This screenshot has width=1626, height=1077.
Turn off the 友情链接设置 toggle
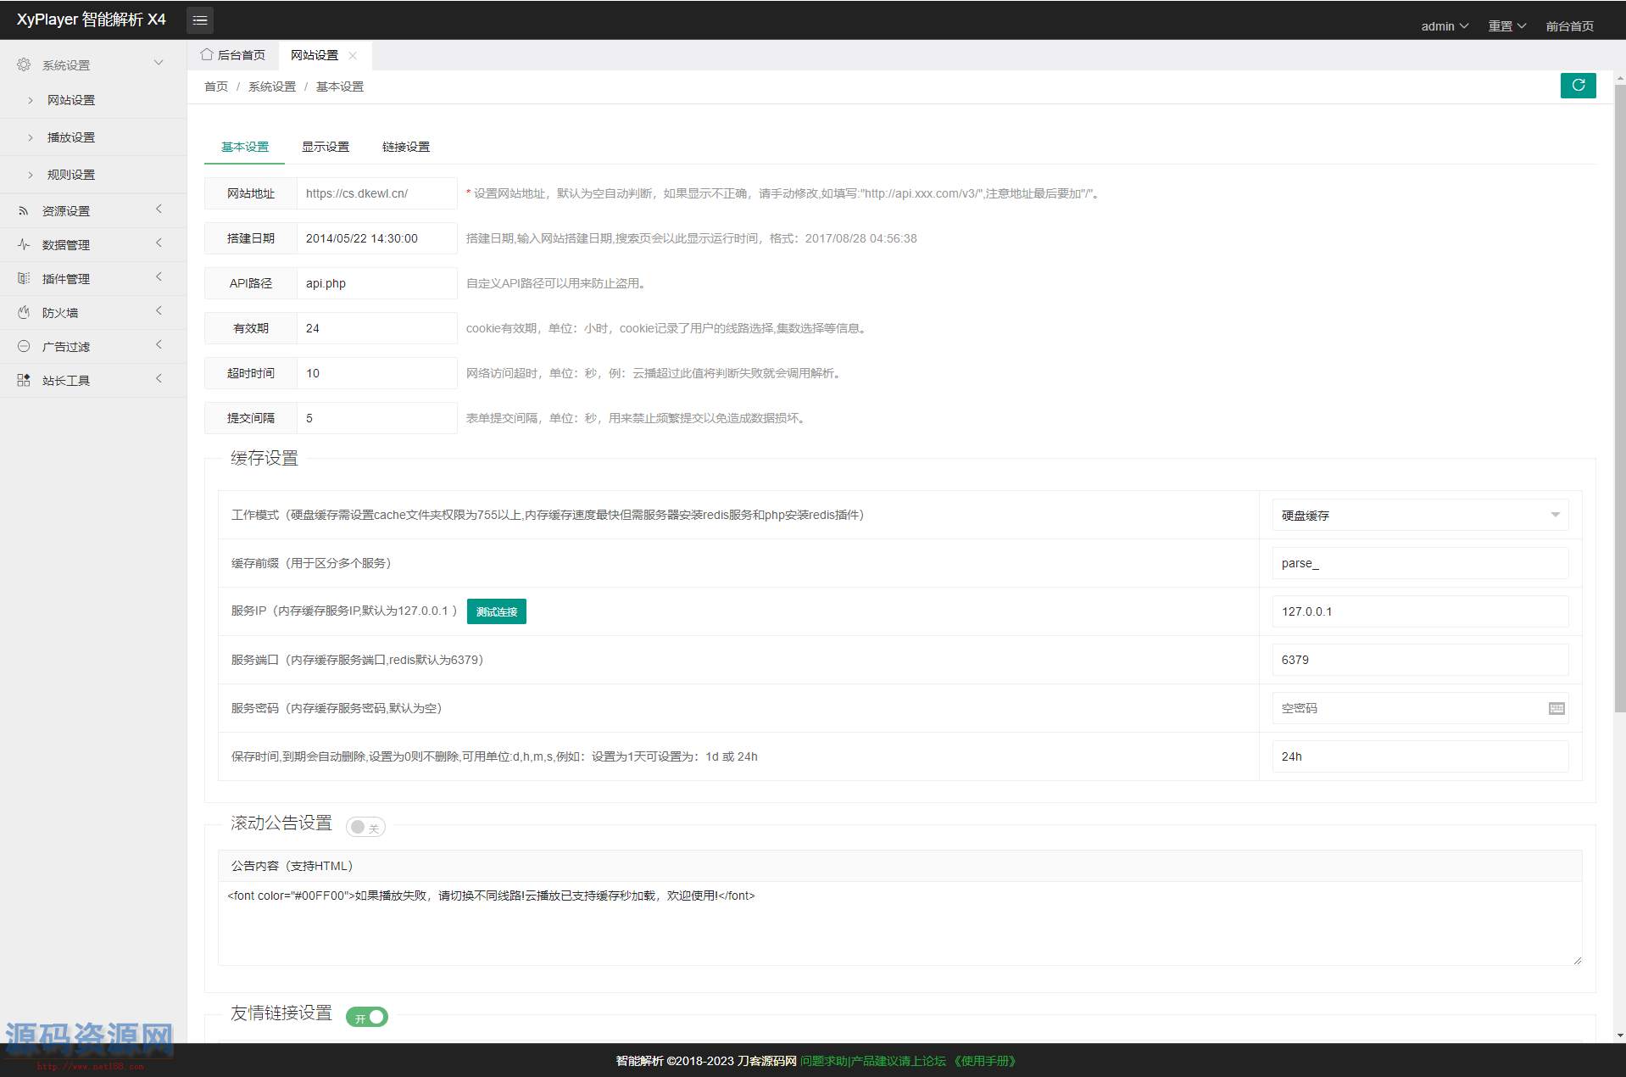(x=366, y=1017)
